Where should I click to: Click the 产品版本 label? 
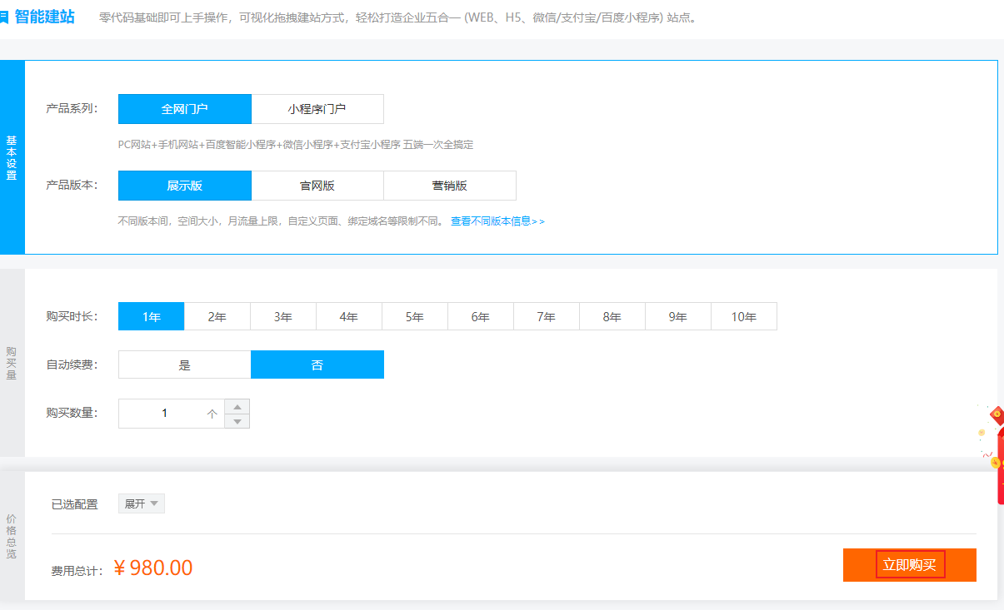pyautogui.click(x=72, y=185)
